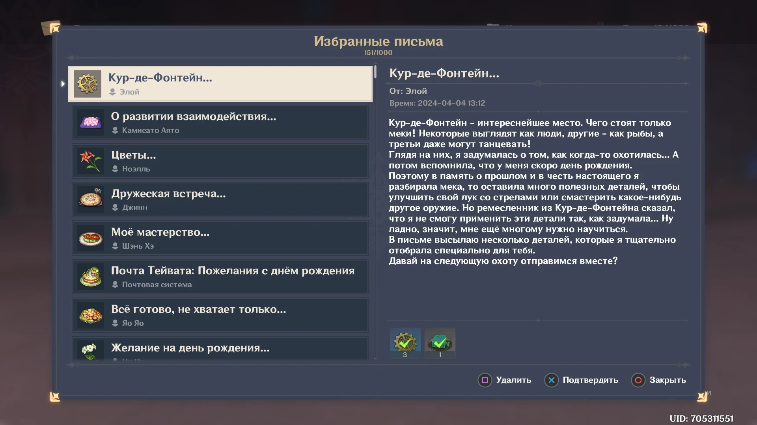Click the letter list scrollbar thumb
757x425 pixels.
point(375,72)
